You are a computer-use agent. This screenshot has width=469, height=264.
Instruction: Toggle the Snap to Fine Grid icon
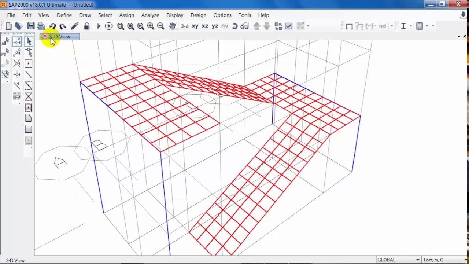point(17,96)
